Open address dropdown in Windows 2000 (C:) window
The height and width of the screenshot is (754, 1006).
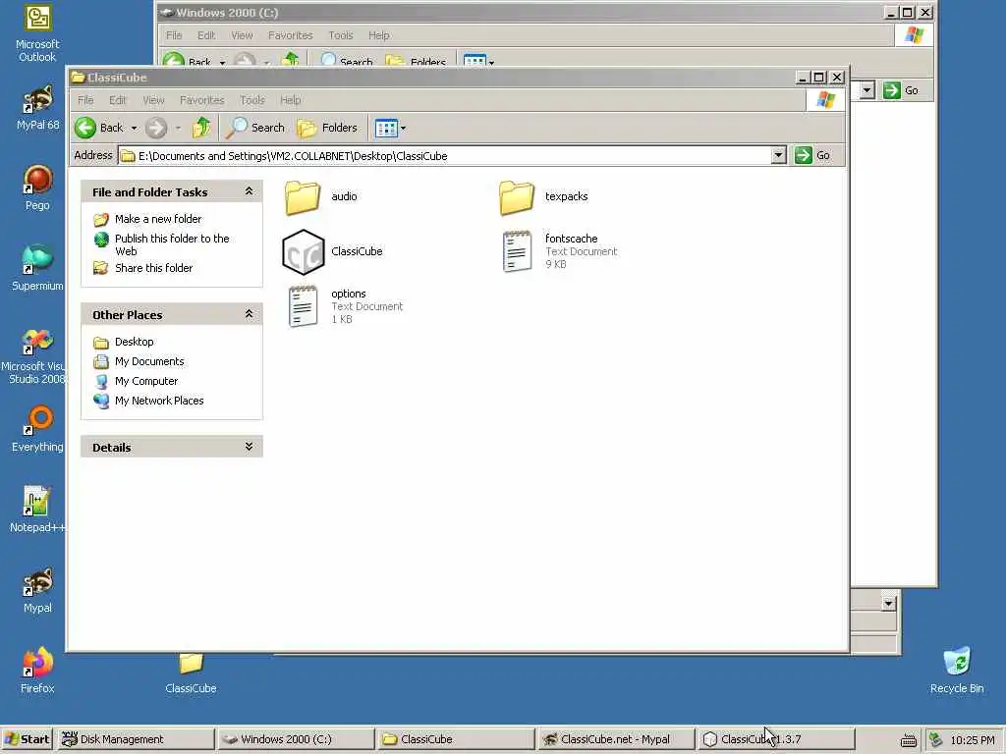click(x=867, y=90)
